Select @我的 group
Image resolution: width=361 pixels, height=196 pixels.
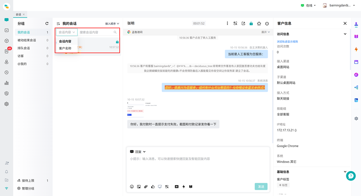click(33, 64)
